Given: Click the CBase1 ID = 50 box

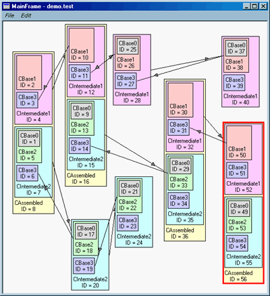Looking at the screenshot, I should click(239, 143).
